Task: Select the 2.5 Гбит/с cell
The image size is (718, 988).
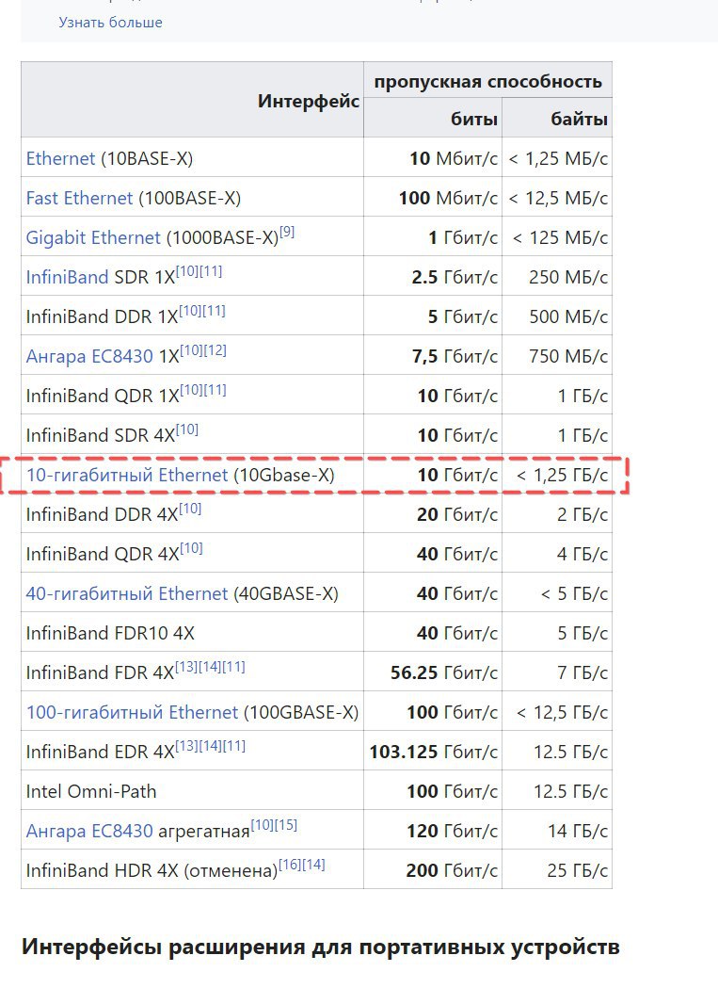Action: click(433, 277)
